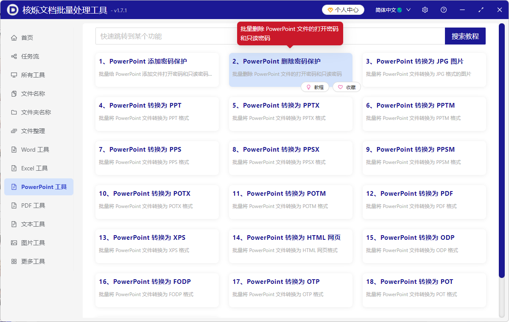
Task: Open PowerPoint 转换为 POTM tool
Action: [x=291, y=202]
